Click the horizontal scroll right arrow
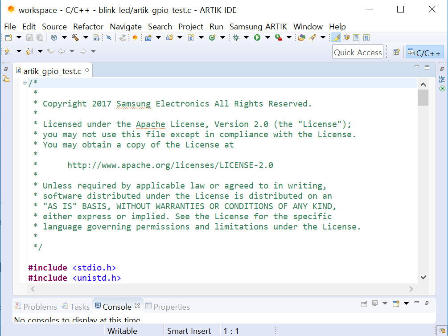The image size is (448, 336). (x=411, y=289)
